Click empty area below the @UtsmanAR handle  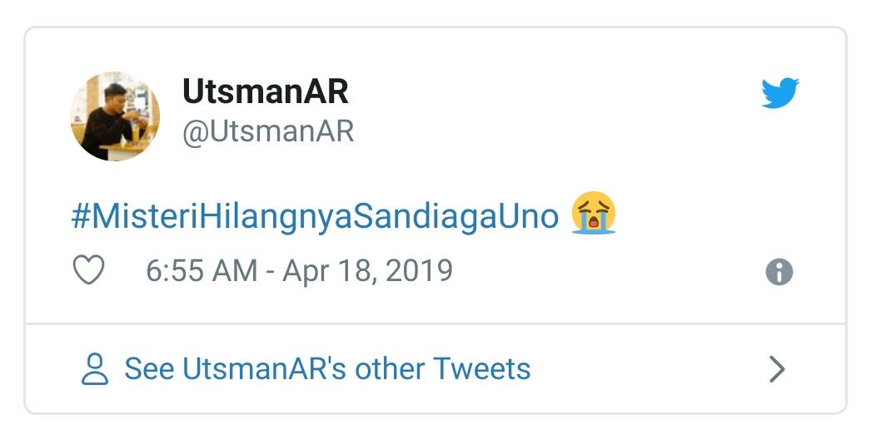tap(268, 170)
